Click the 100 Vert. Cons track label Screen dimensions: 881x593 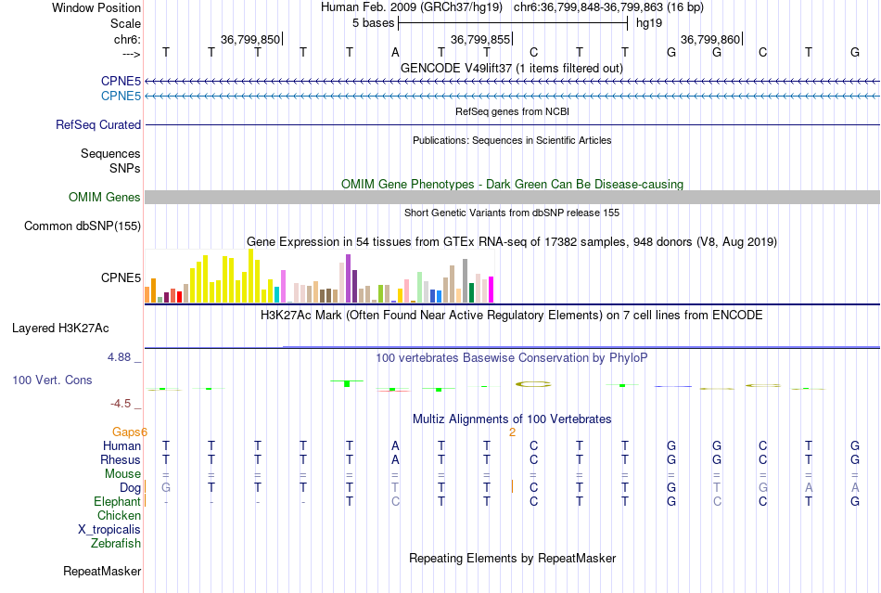(52, 380)
